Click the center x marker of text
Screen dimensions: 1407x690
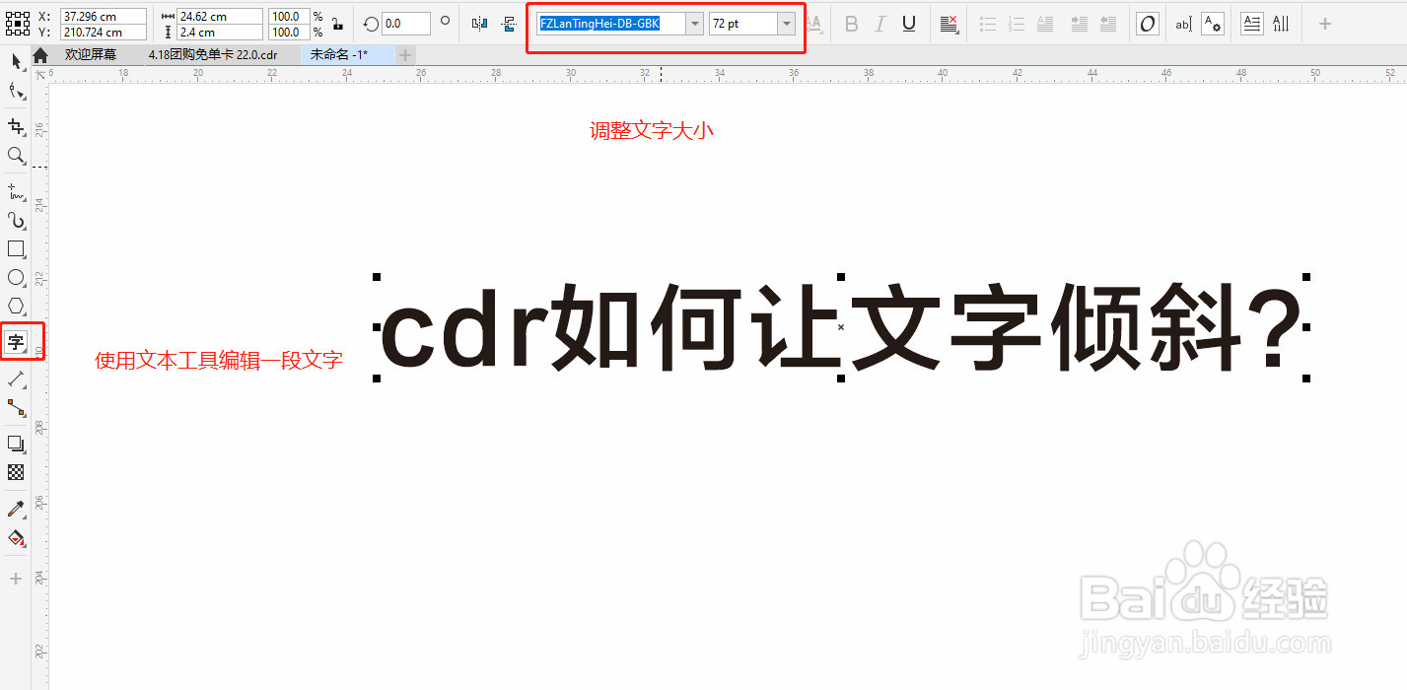click(841, 326)
